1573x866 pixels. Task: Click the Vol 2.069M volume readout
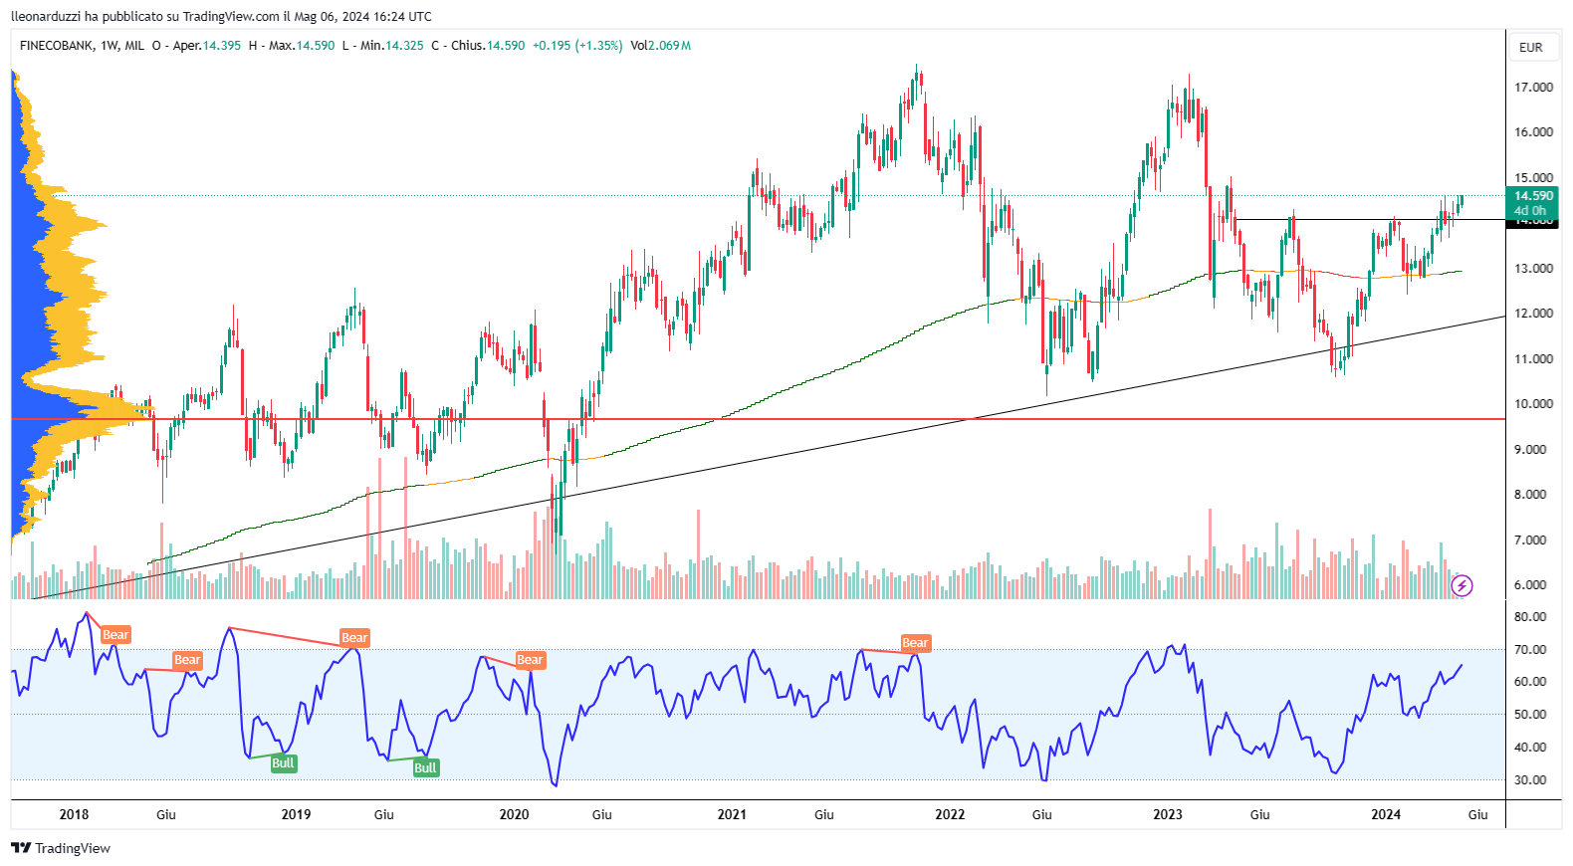660,46
